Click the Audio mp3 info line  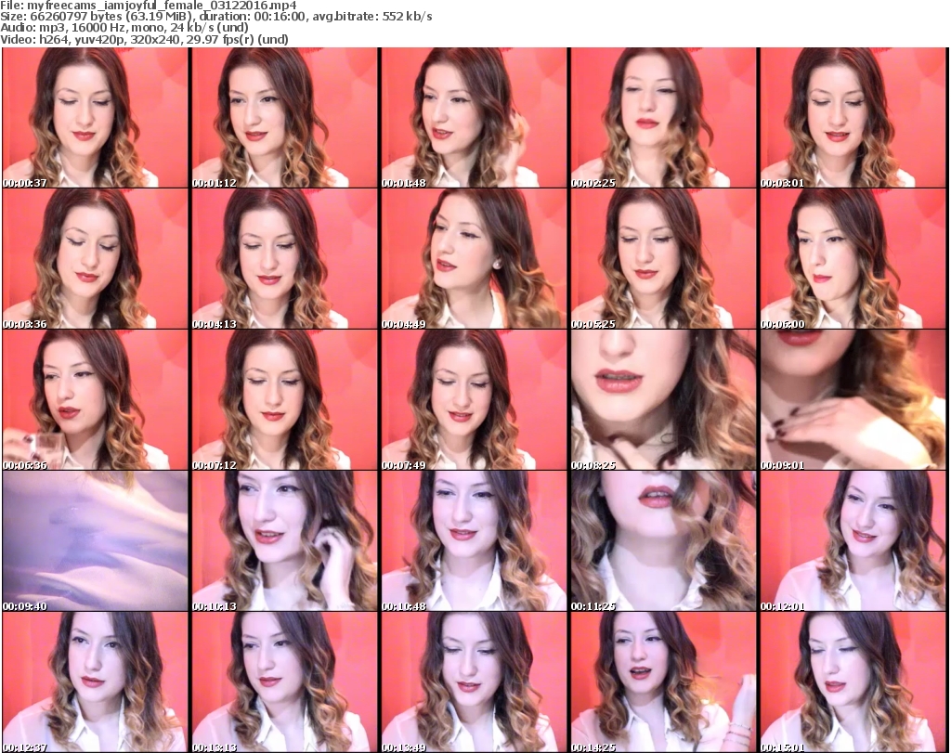[x=124, y=28]
